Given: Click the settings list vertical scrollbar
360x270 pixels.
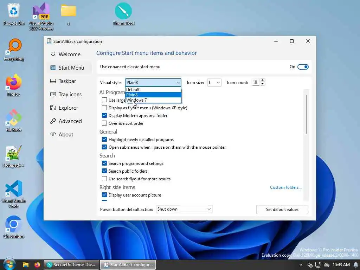Looking at the screenshot, I should click(x=306, y=114).
